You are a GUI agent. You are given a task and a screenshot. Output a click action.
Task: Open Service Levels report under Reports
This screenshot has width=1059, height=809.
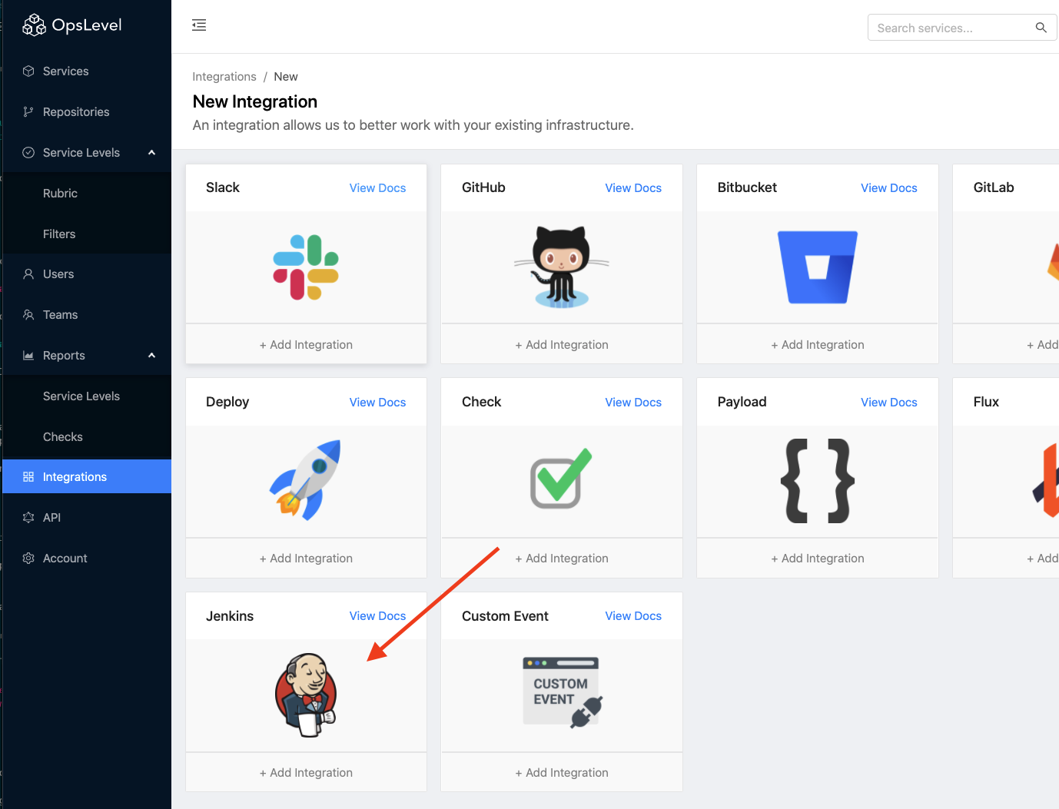[87, 396]
